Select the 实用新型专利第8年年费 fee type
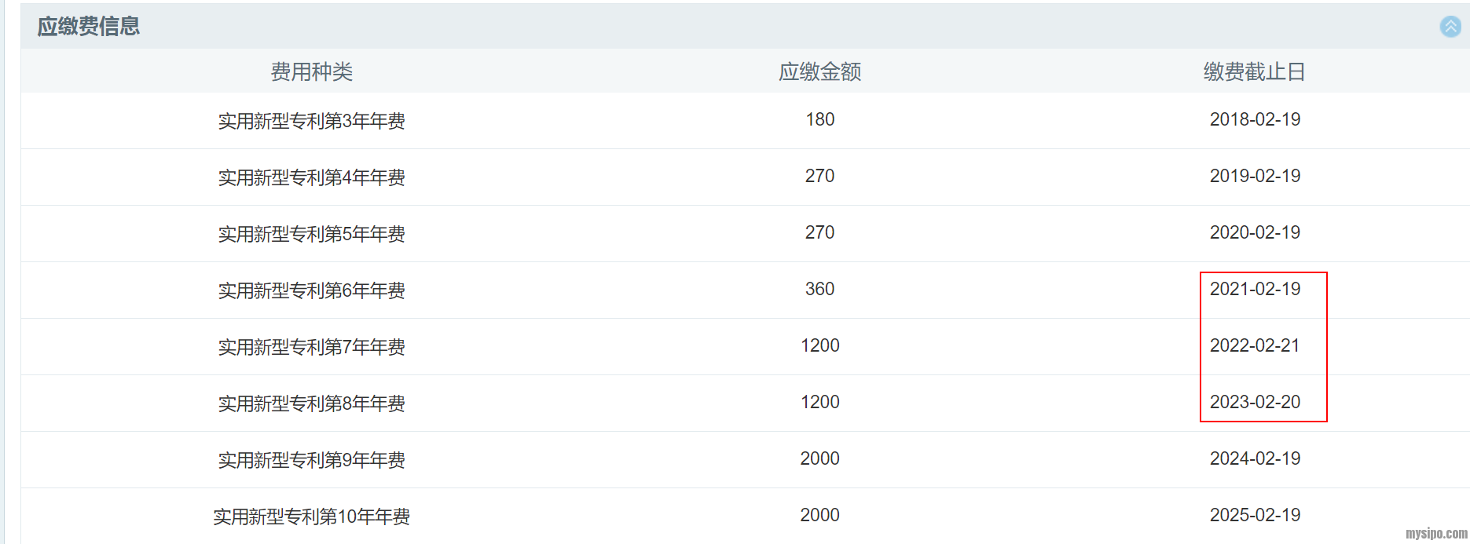This screenshot has width=1470, height=544. 312,403
